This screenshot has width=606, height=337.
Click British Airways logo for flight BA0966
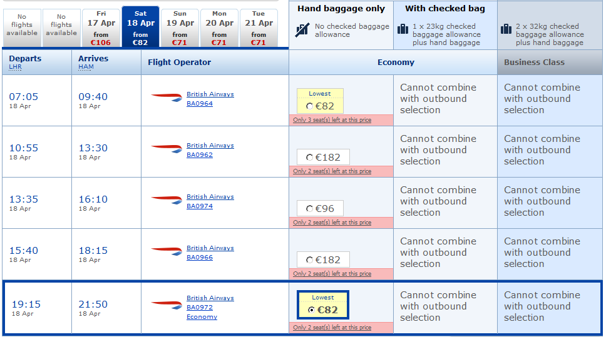(167, 251)
